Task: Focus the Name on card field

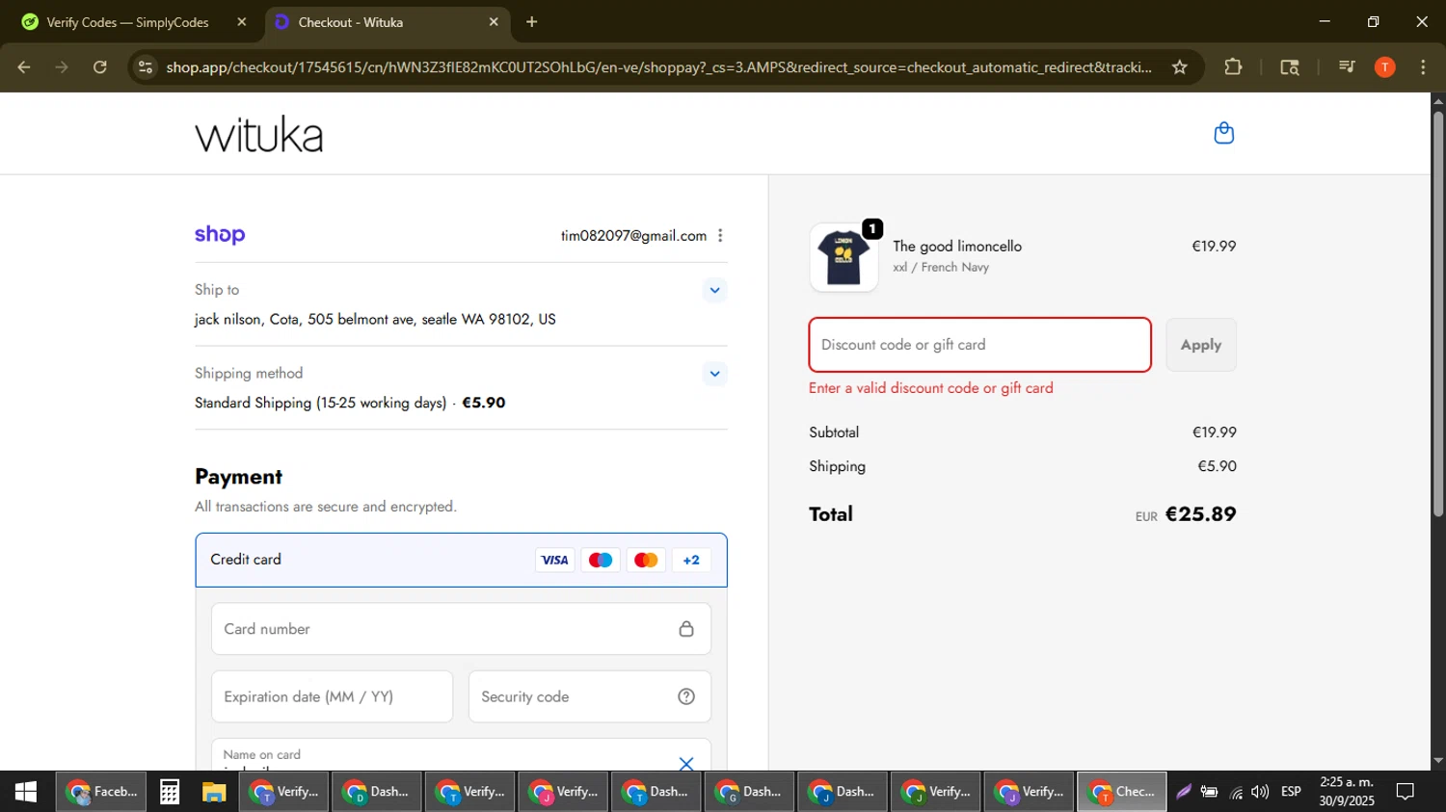Action: (461, 755)
